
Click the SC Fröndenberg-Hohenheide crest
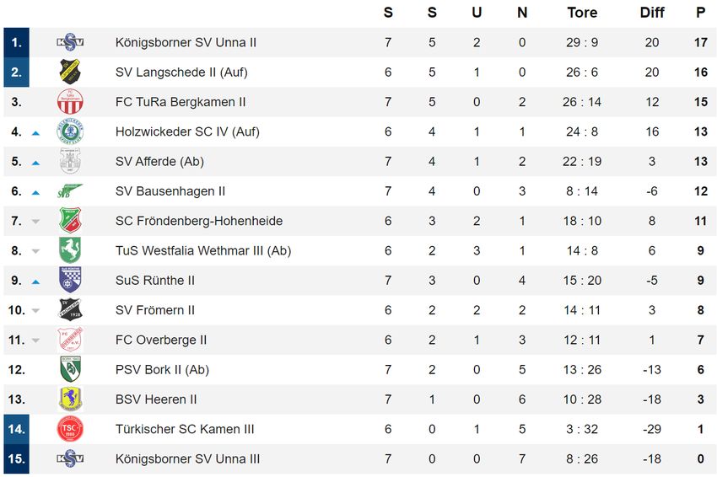[x=70, y=221]
